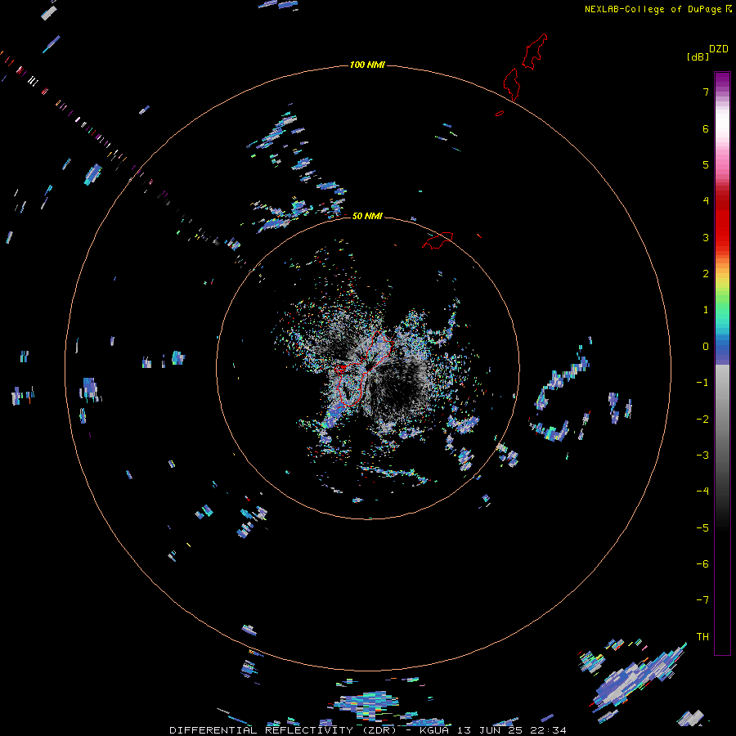Image resolution: width=736 pixels, height=736 pixels.
Task: Click the 0 scale value
Action: [706, 347]
